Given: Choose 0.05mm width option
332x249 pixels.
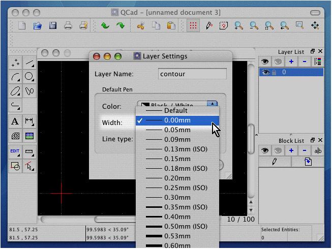Looking at the screenshot, I should tap(177, 130).
